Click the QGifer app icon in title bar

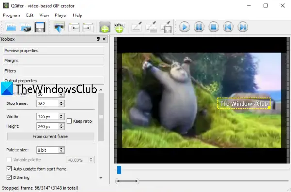point(6,6)
